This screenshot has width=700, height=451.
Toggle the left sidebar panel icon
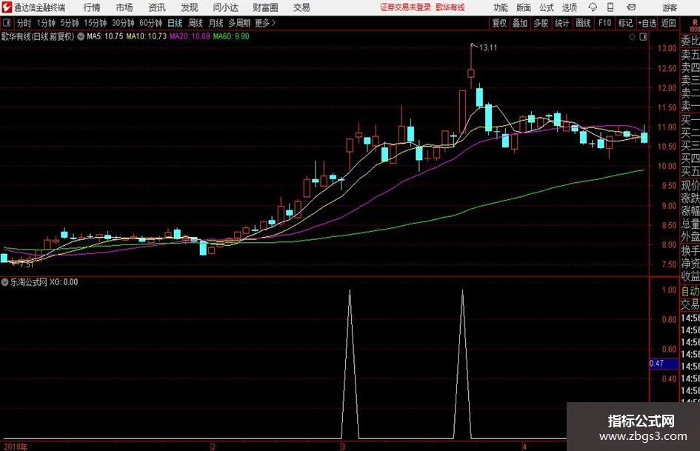[6, 23]
